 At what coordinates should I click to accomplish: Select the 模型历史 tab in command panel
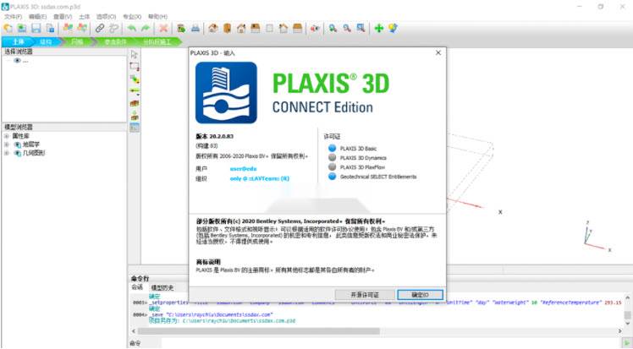[162, 288]
